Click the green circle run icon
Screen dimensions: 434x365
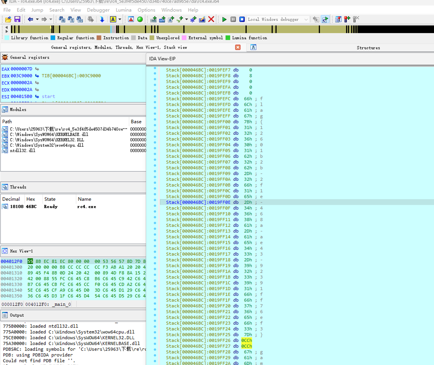(140, 19)
